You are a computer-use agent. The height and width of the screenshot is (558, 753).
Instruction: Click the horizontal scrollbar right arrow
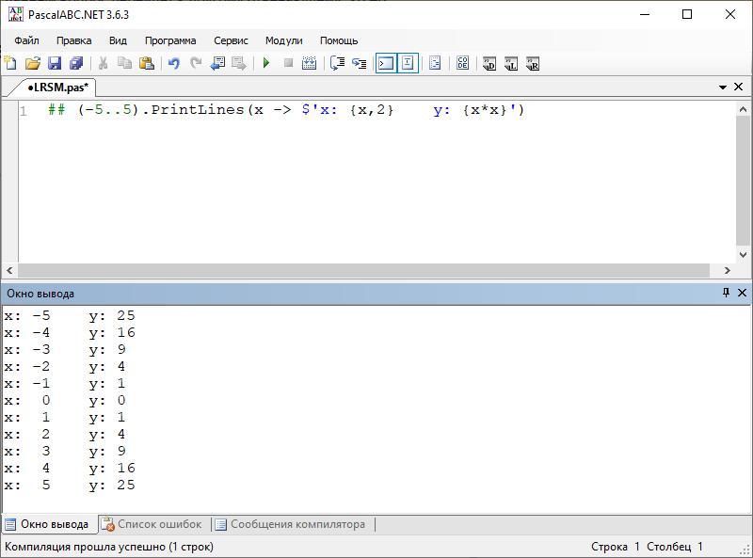727,270
